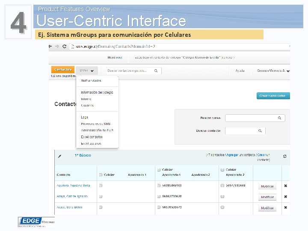Delete contact Araya, Sofia Belen with X icon

286,207
